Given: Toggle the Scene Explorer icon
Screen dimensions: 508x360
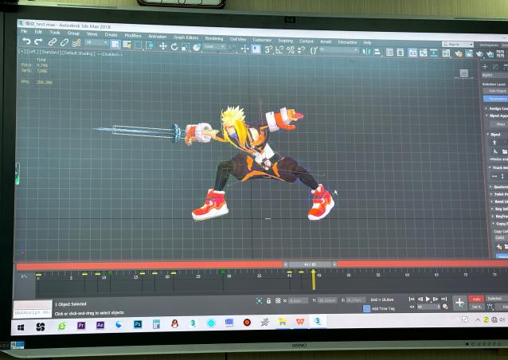Looking at the screenshot, I should tap(389, 53).
